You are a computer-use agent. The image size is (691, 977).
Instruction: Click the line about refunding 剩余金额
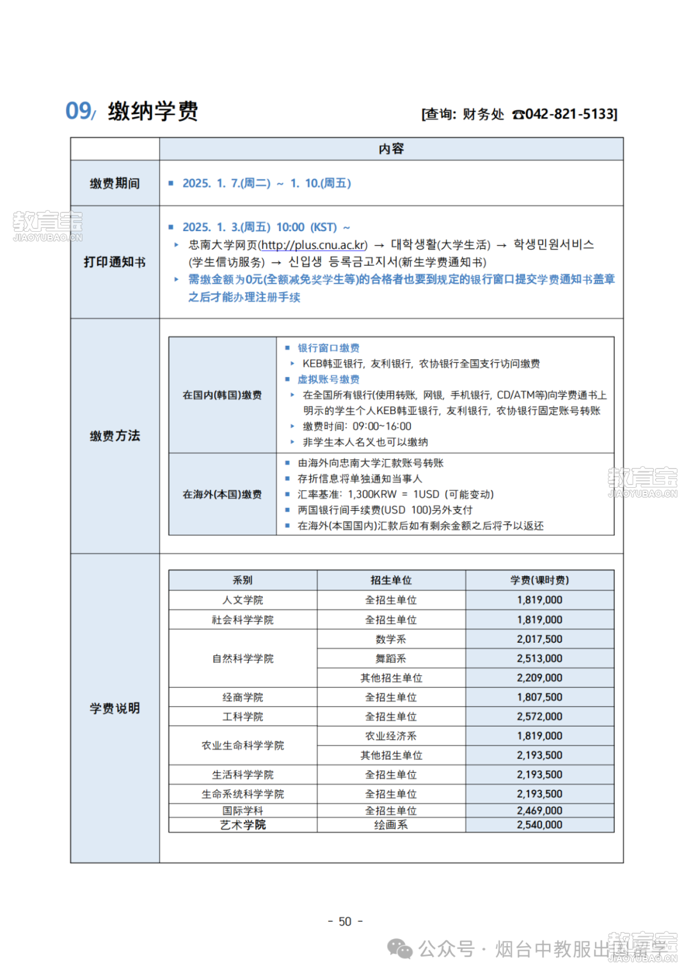pos(420,526)
